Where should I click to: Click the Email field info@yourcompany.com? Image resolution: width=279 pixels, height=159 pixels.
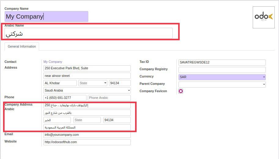87,135
